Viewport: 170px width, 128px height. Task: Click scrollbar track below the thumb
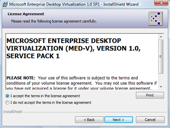pos(161,79)
